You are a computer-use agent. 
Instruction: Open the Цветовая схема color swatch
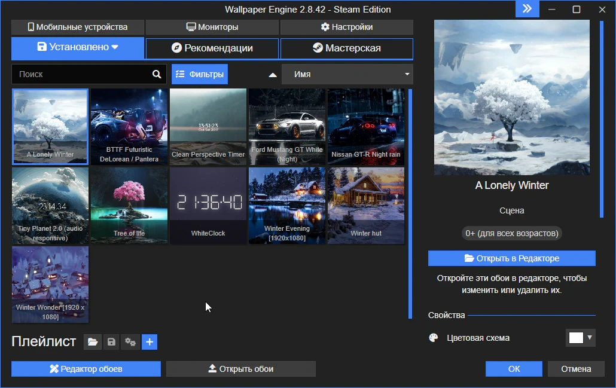click(x=581, y=338)
